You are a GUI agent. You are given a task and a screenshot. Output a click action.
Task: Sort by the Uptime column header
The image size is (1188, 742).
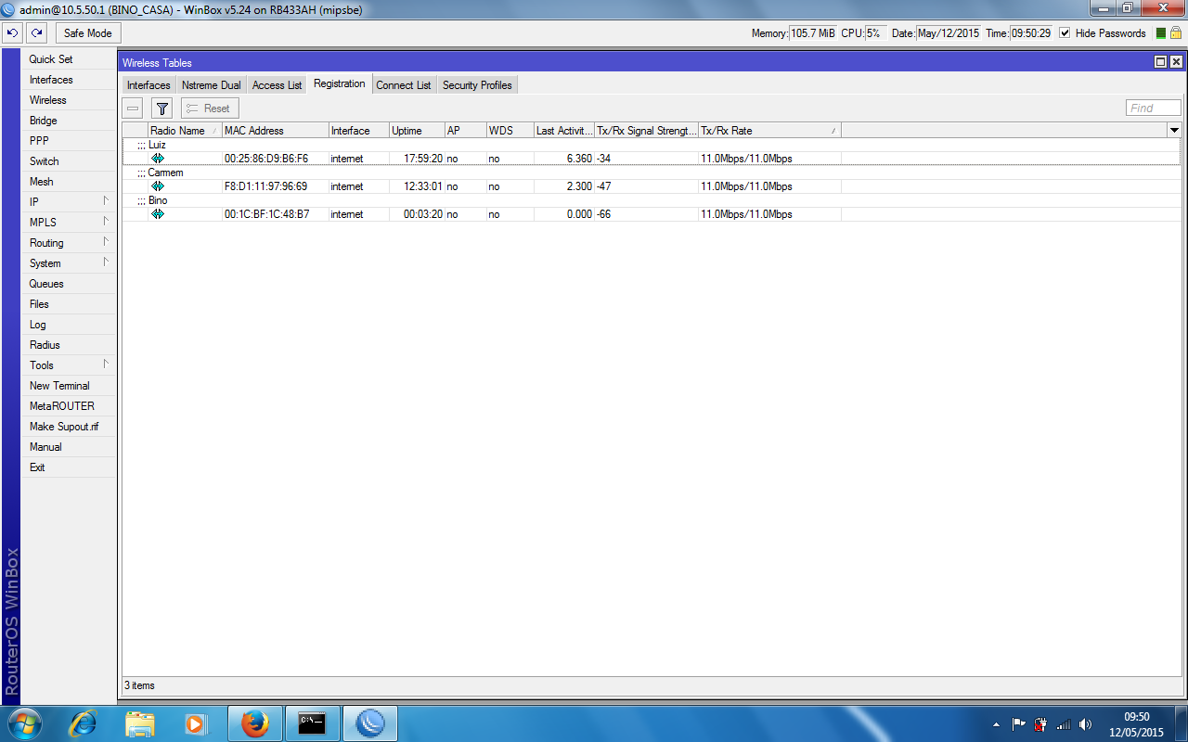(417, 131)
